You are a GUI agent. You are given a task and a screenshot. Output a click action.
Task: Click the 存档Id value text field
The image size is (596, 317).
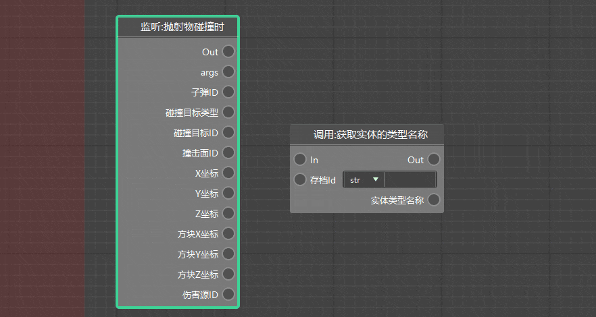pyautogui.click(x=410, y=180)
